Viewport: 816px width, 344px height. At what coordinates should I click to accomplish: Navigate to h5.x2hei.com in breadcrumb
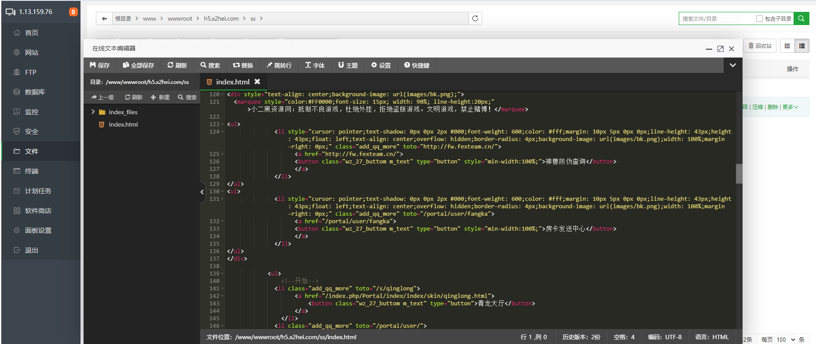coord(221,18)
